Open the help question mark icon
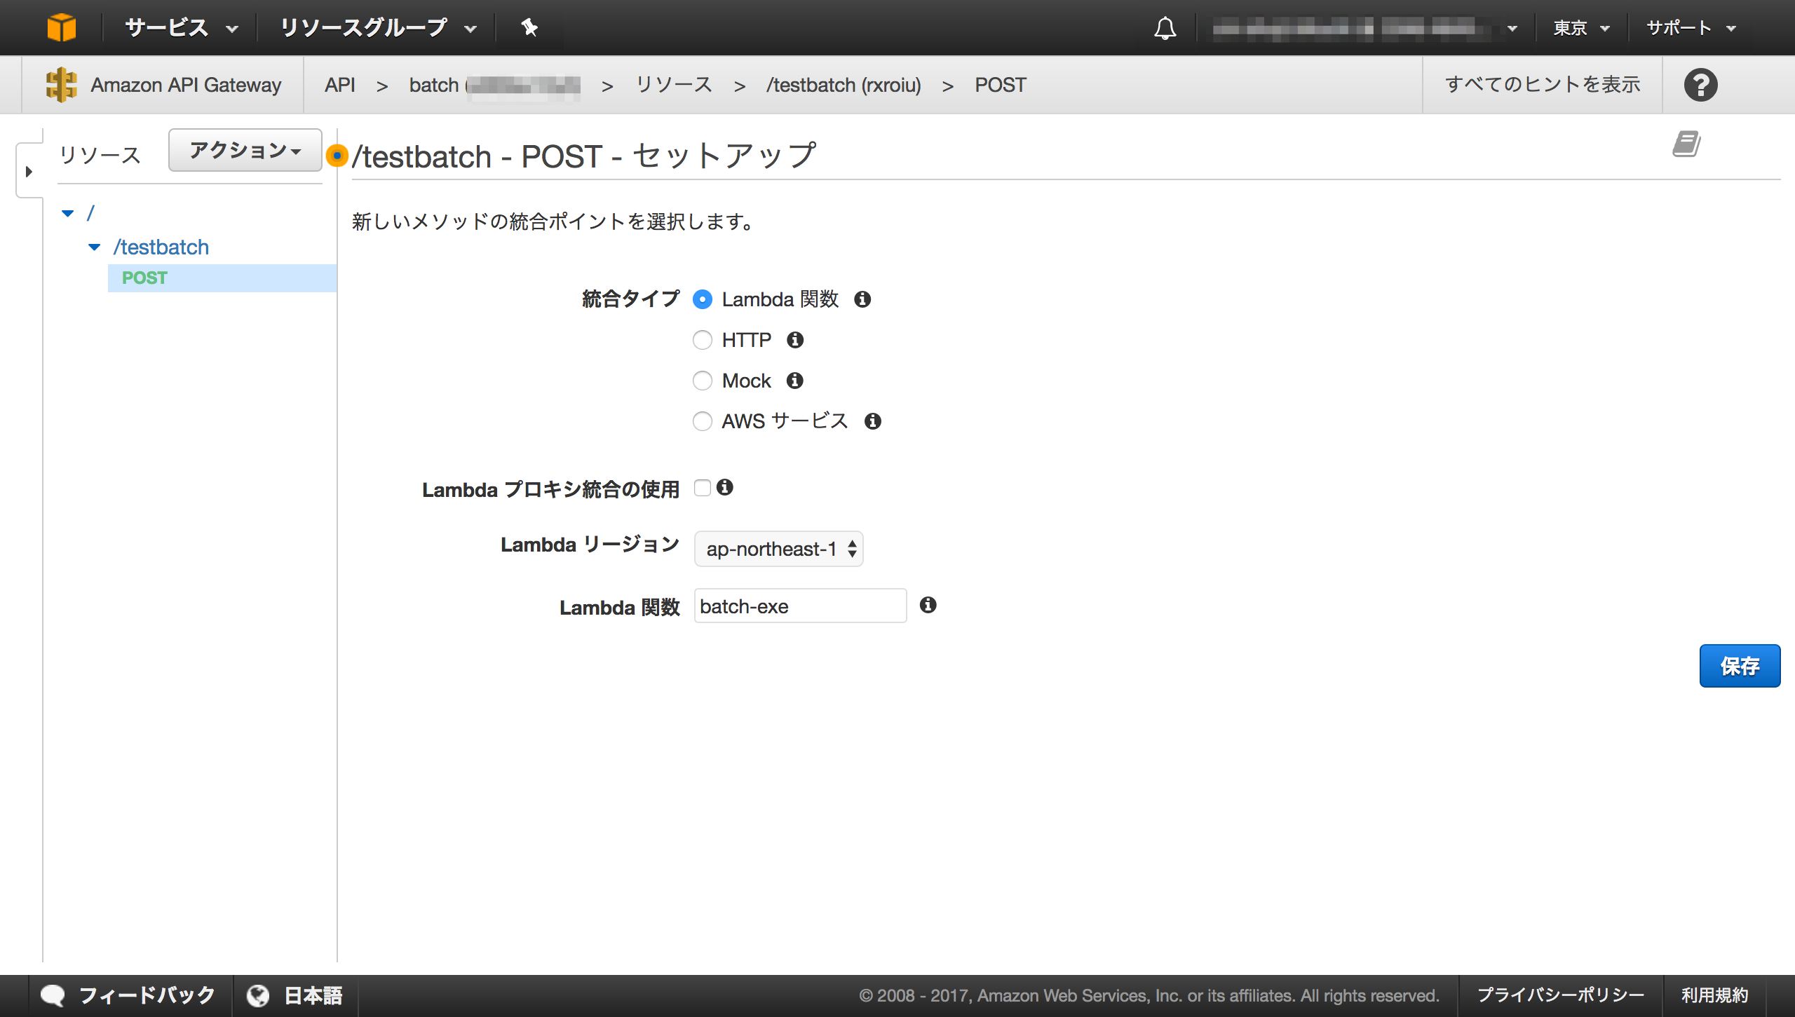The width and height of the screenshot is (1795, 1017). (1701, 84)
